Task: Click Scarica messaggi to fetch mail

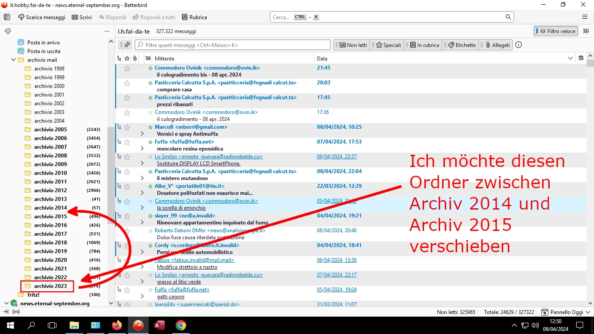Action: [42, 17]
